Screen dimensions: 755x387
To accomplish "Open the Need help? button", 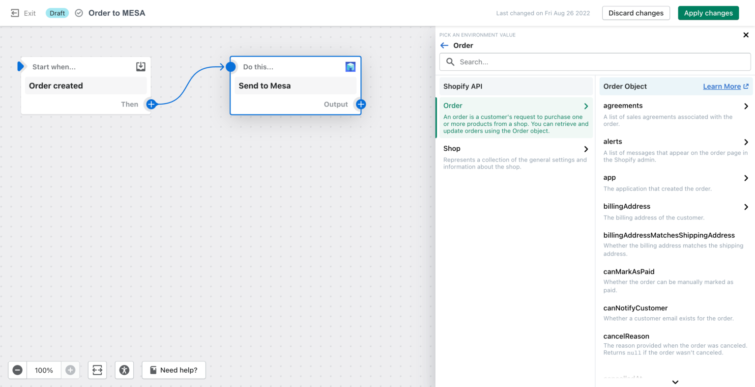I will [x=174, y=370].
